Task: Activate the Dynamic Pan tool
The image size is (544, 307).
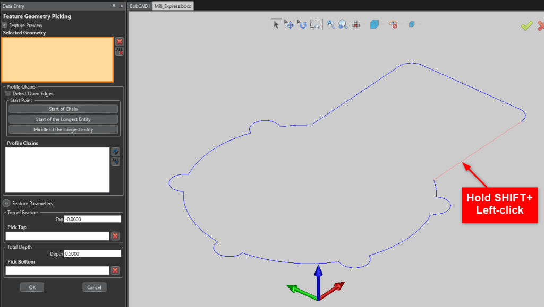Action: point(289,24)
